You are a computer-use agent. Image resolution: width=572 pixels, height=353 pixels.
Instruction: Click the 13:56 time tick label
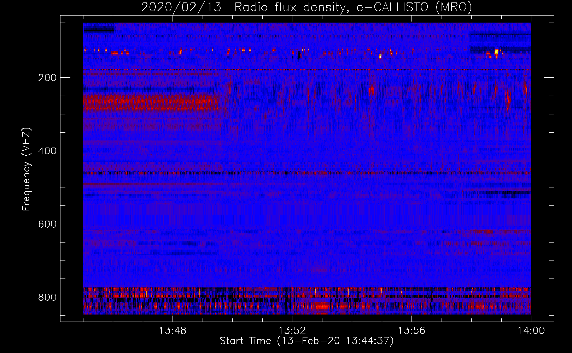click(412, 331)
